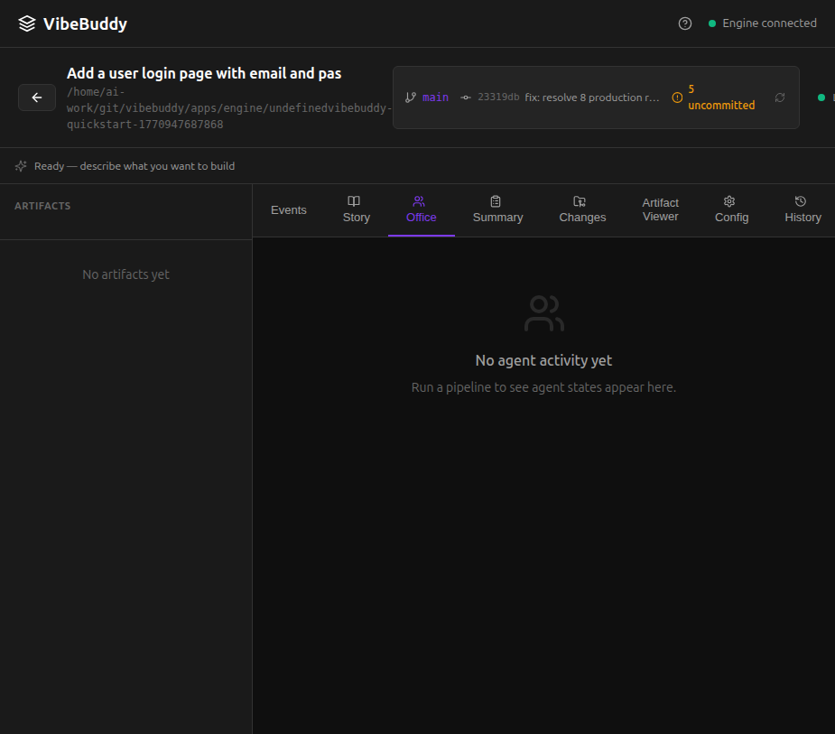Open the Artifact Viewer tab
835x734 pixels.
(x=660, y=209)
